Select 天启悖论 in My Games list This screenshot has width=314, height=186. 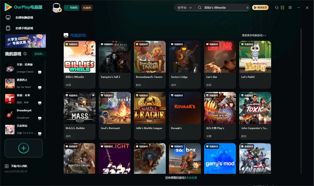[23, 129]
